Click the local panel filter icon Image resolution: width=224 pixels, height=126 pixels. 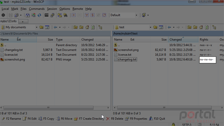point(47,27)
